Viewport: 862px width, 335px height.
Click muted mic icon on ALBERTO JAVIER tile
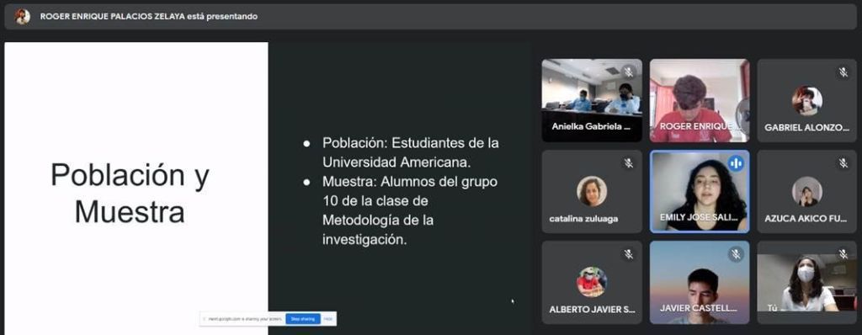(628, 253)
